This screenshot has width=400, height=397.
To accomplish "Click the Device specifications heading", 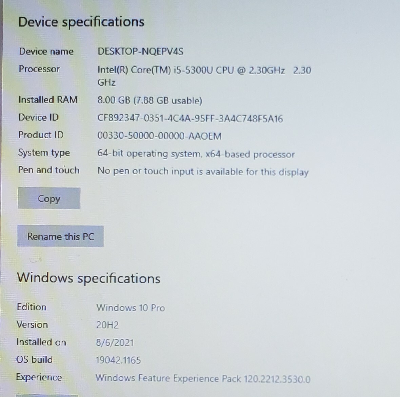I will click(x=81, y=22).
